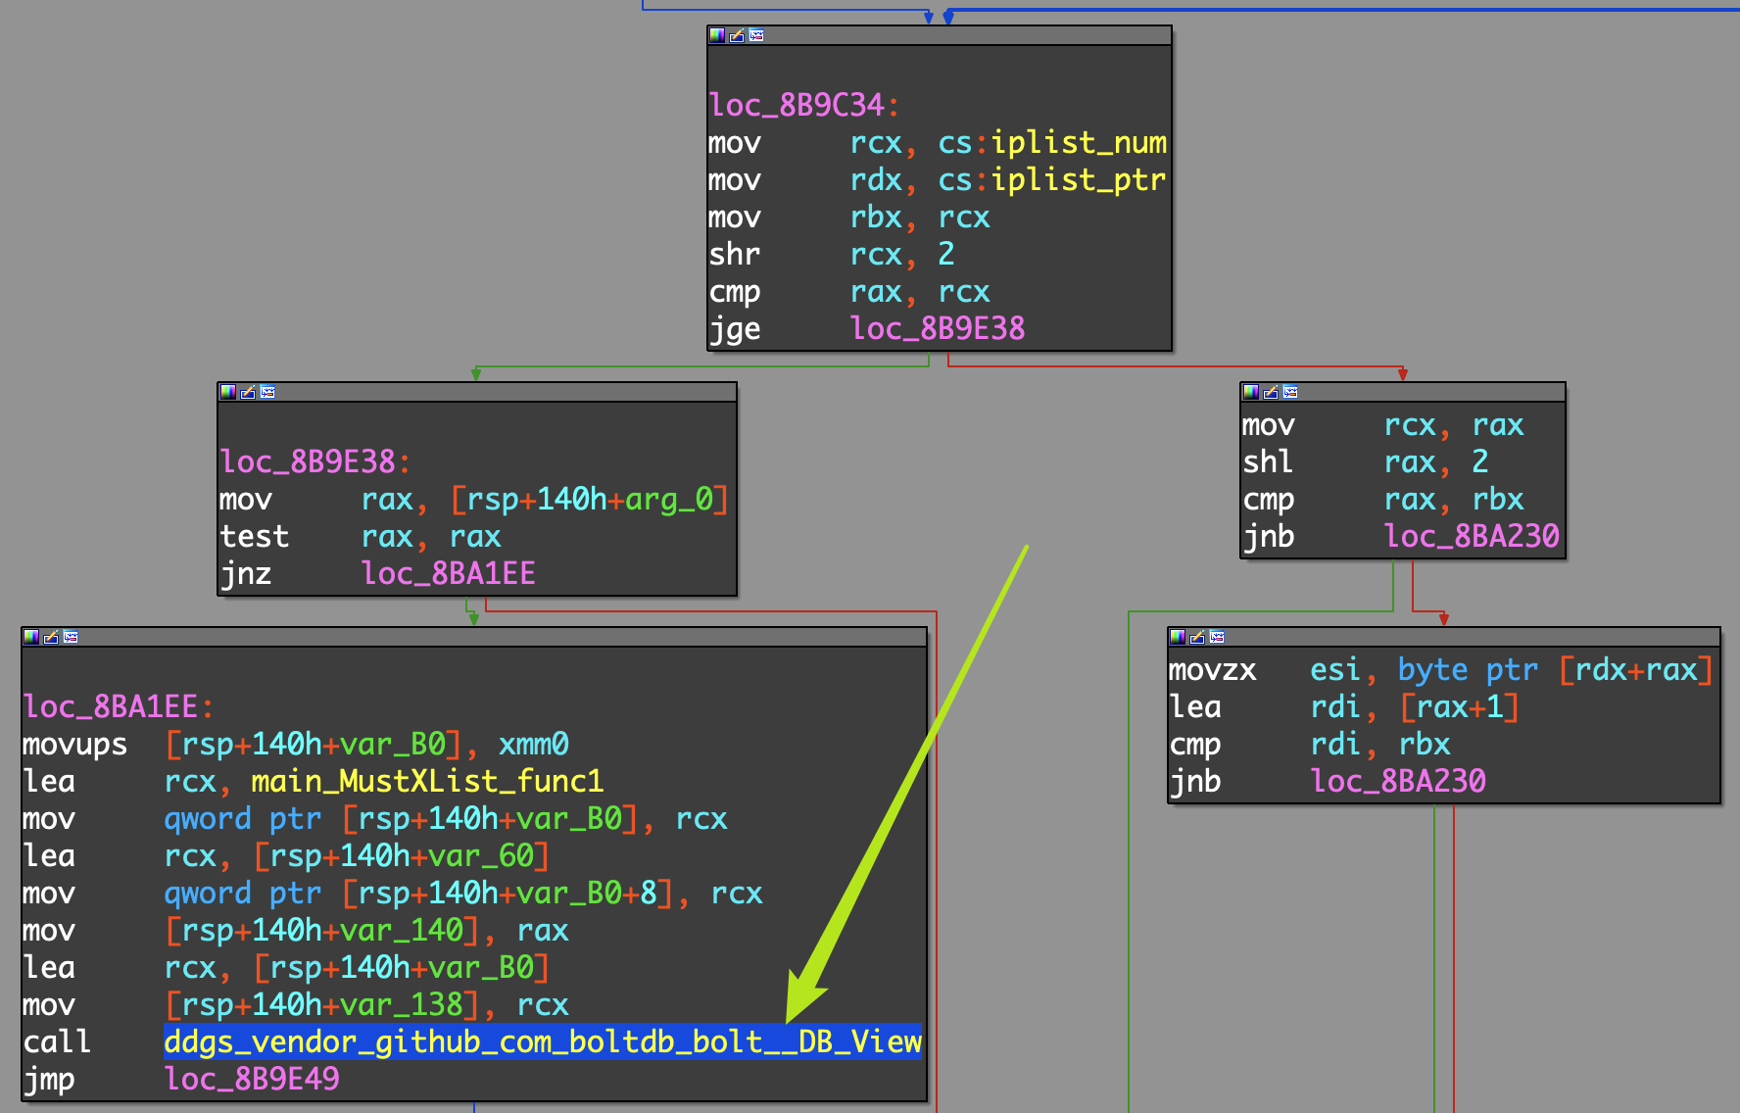Click the title bar of the loc_8B9C34 node
1740x1113 pixels.
(x=940, y=35)
